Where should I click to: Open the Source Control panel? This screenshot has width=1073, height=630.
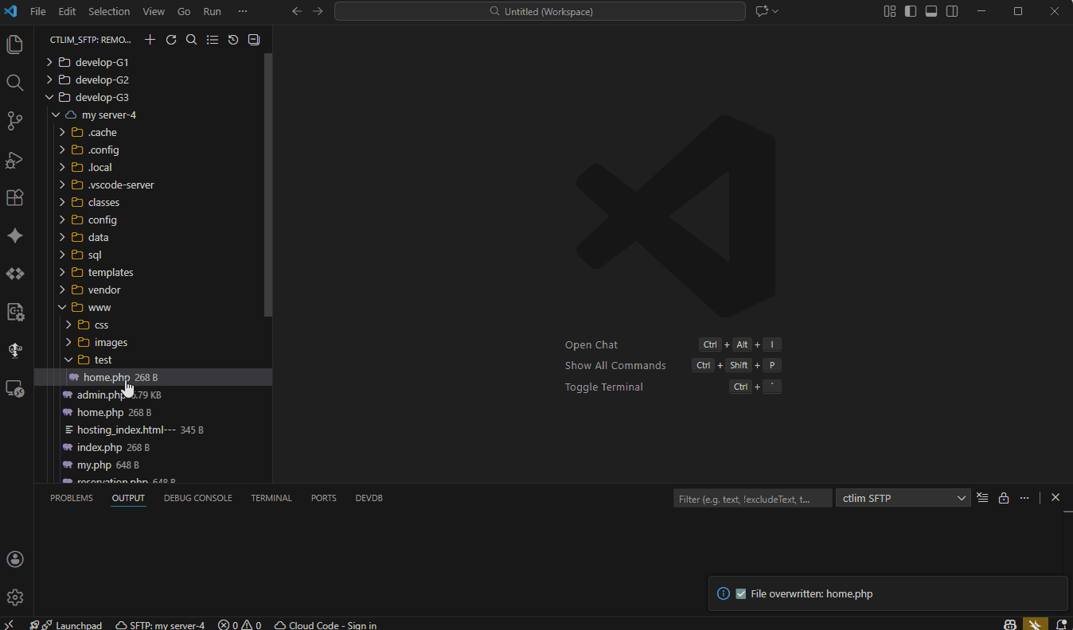(x=15, y=120)
